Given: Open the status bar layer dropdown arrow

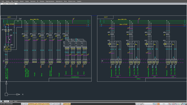Looking at the screenshot, I should (153, 104).
